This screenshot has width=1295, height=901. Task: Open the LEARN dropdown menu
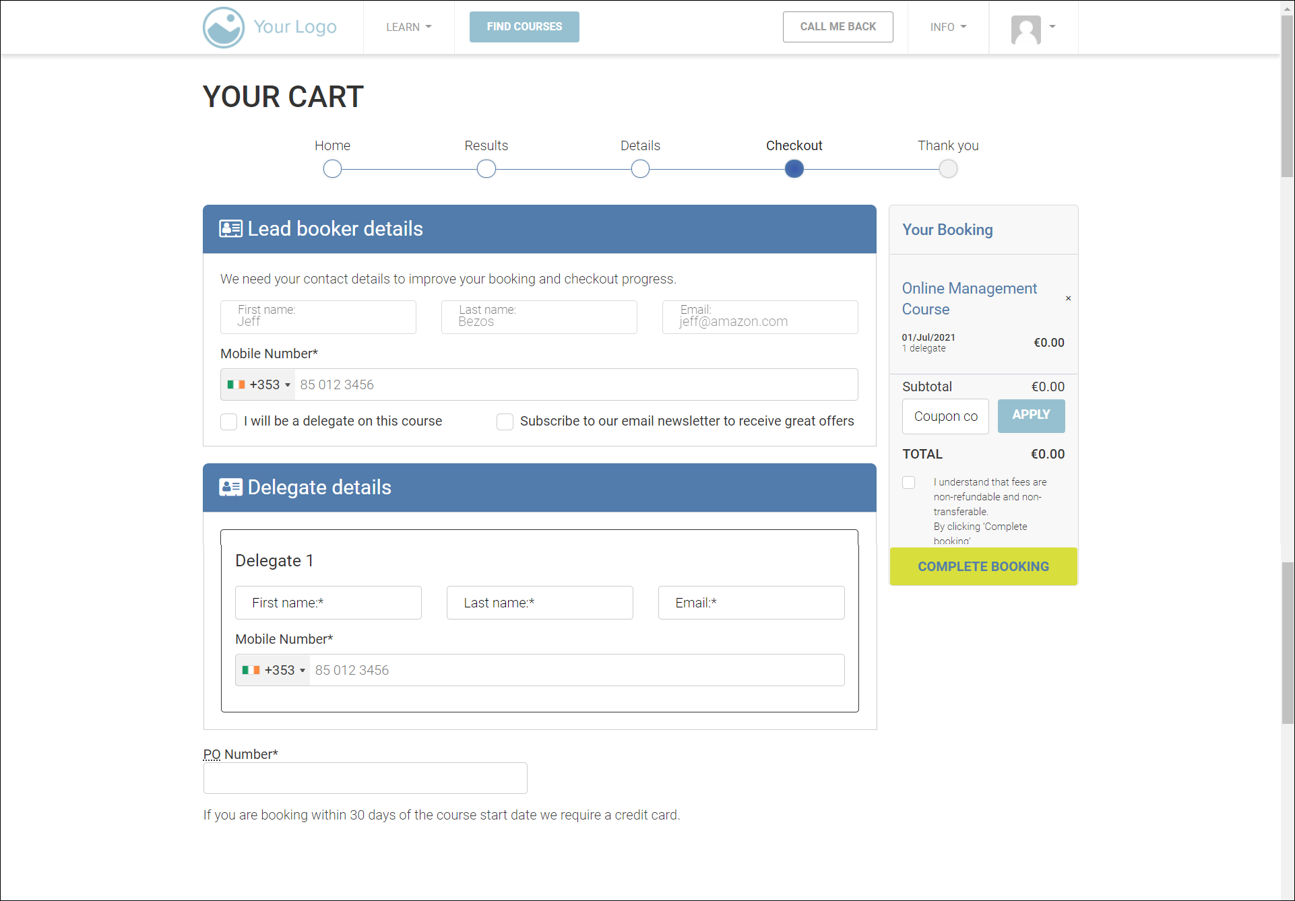coord(408,27)
